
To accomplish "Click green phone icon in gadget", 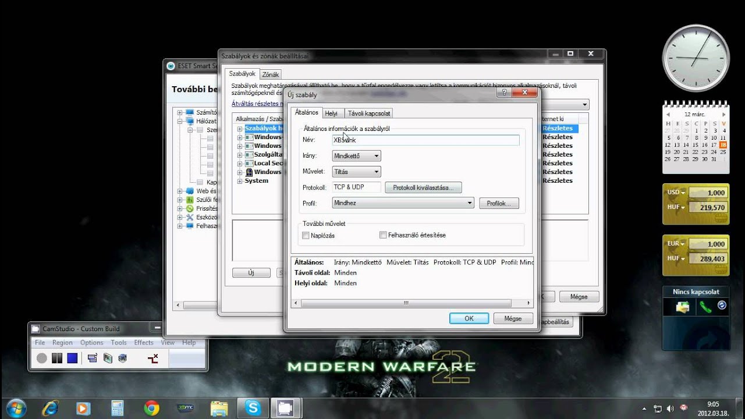I will point(705,307).
